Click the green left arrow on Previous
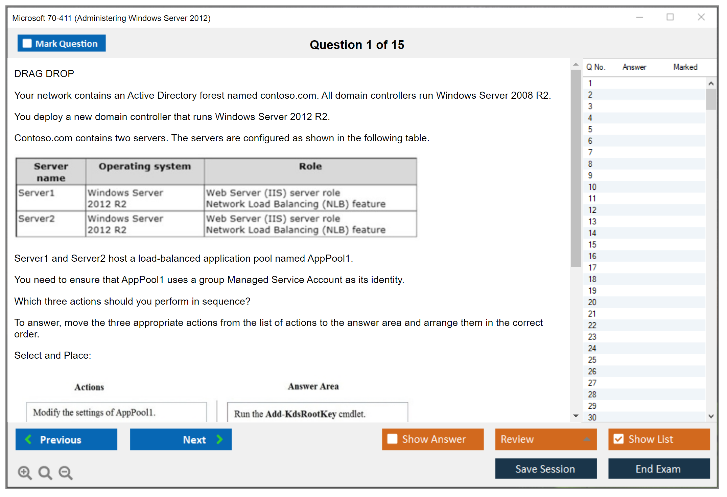This screenshot has height=497, width=727. coord(28,439)
